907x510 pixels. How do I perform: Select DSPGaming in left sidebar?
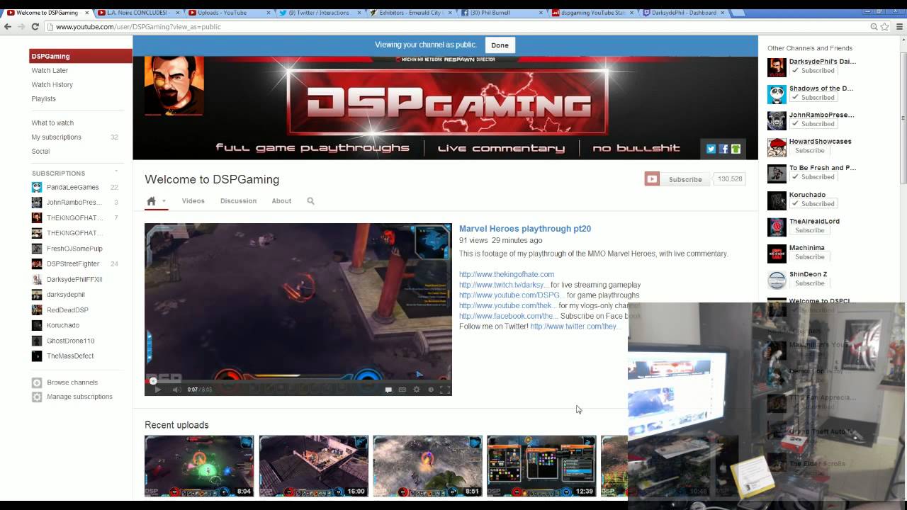81,56
